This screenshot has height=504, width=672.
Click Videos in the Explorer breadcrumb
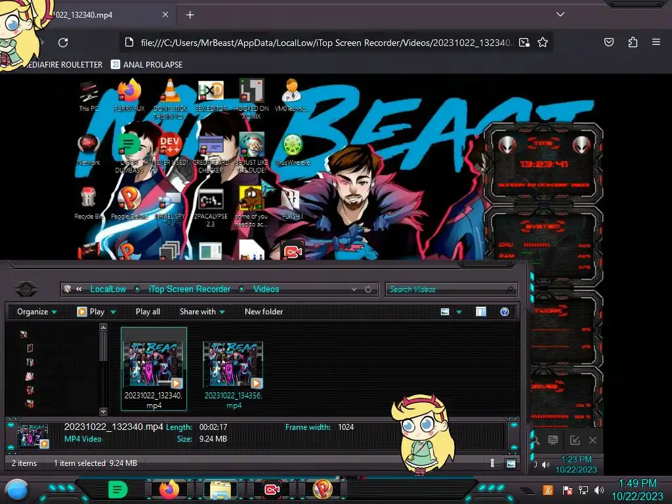(266, 289)
